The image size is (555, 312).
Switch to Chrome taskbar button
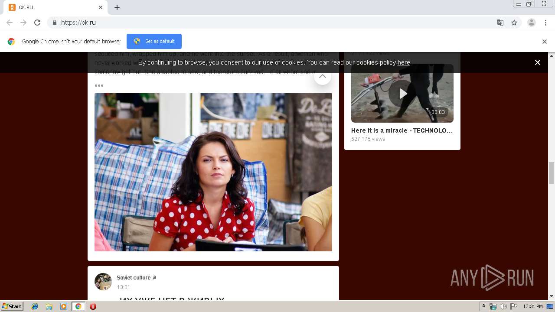click(x=78, y=306)
